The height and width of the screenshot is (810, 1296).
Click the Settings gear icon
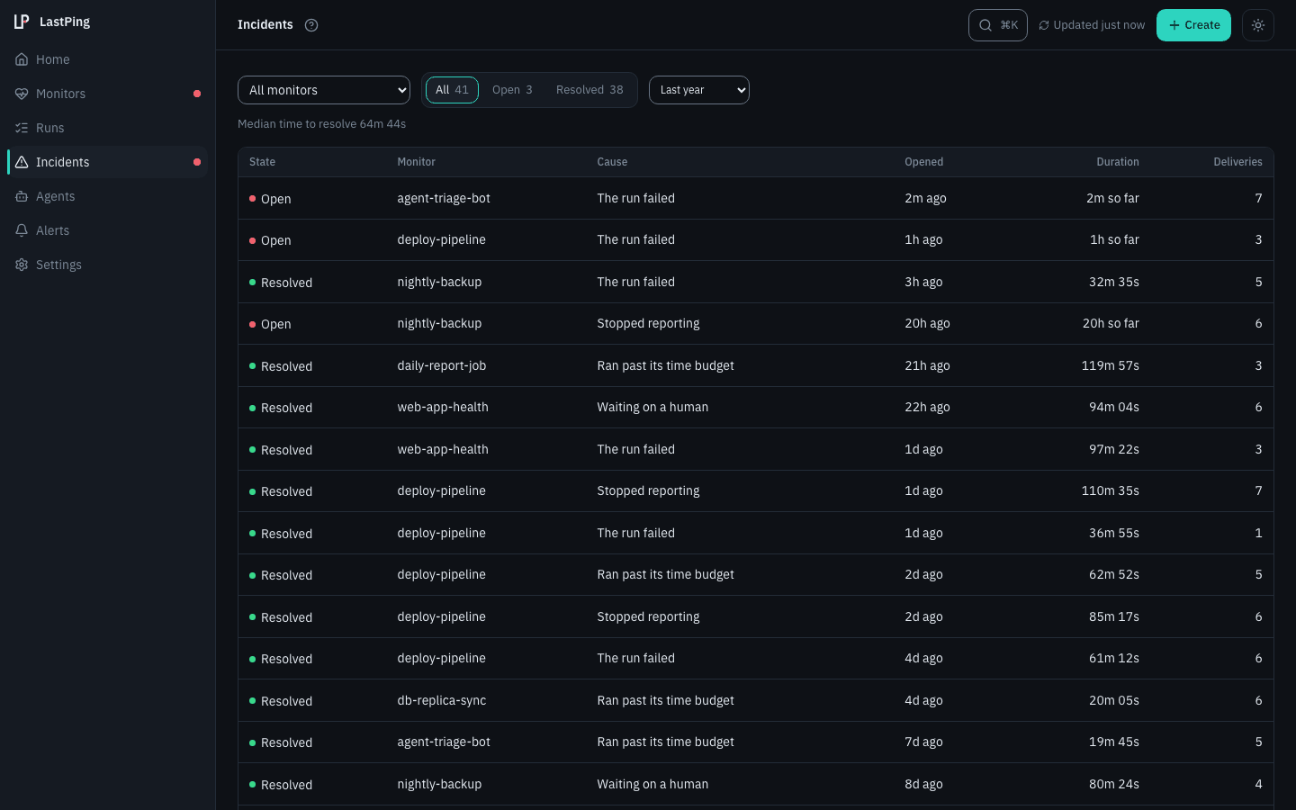click(22, 265)
